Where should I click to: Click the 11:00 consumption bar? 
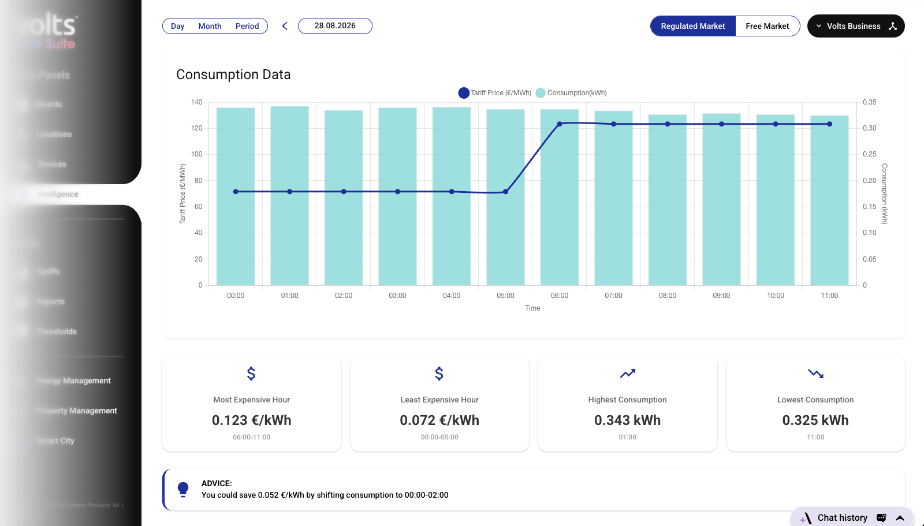click(x=829, y=200)
